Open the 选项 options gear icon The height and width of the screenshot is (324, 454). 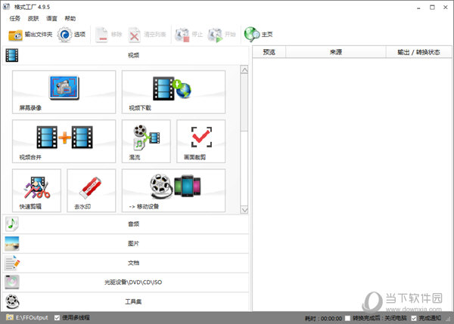point(64,35)
